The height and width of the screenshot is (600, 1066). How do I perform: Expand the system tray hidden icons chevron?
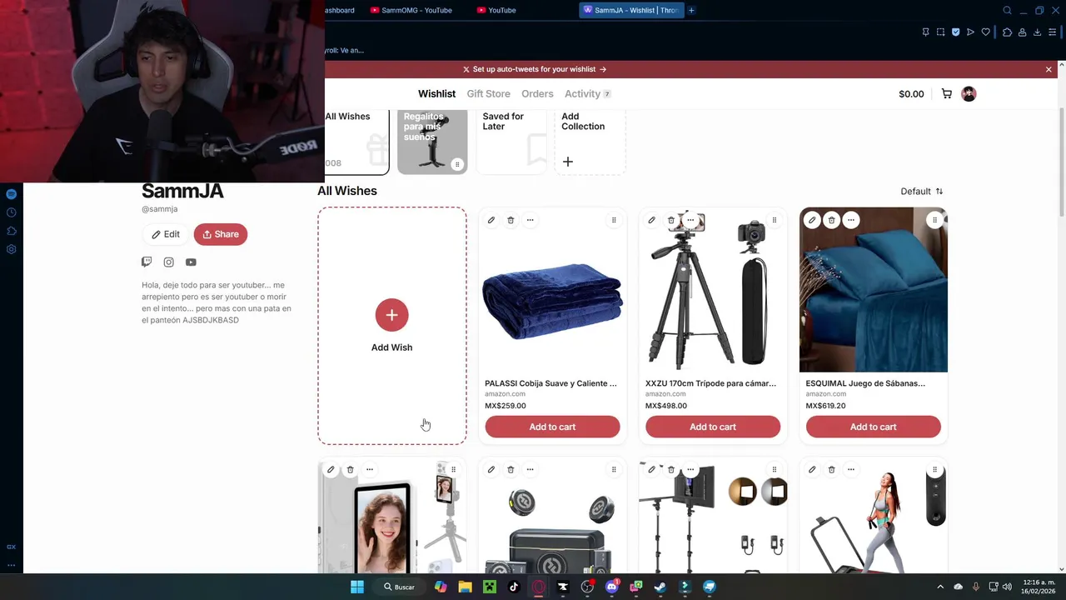940,587
